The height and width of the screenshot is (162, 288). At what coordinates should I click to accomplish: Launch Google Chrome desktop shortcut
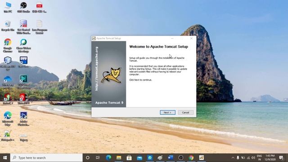tap(8, 45)
